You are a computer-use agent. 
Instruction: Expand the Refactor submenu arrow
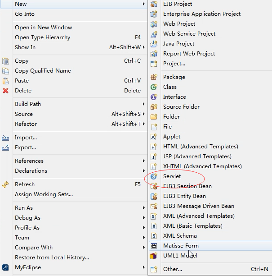click(144, 124)
